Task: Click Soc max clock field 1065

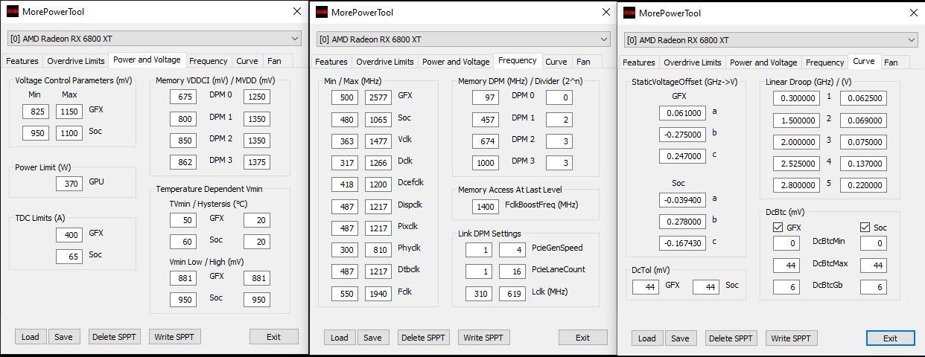Action: click(x=378, y=120)
